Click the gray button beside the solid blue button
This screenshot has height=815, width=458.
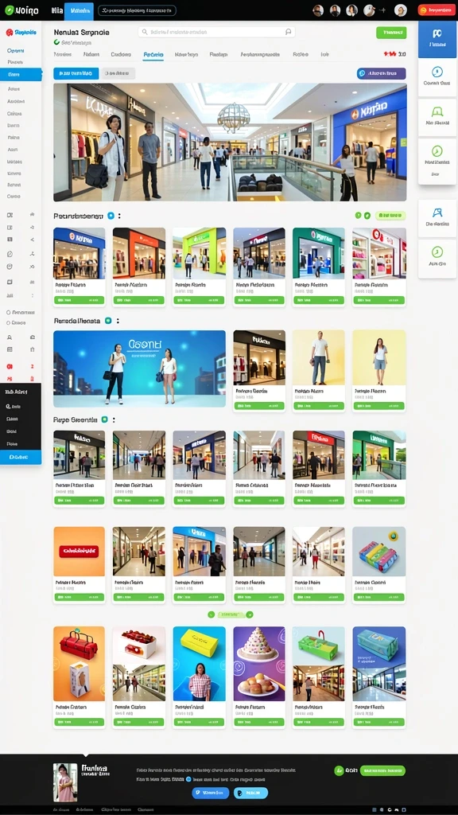click(x=118, y=73)
